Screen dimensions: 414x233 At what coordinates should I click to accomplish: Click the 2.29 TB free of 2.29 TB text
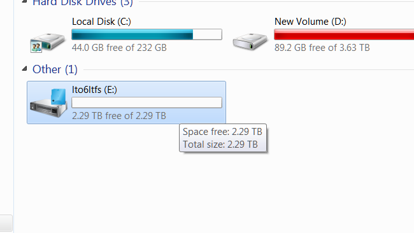pos(119,116)
